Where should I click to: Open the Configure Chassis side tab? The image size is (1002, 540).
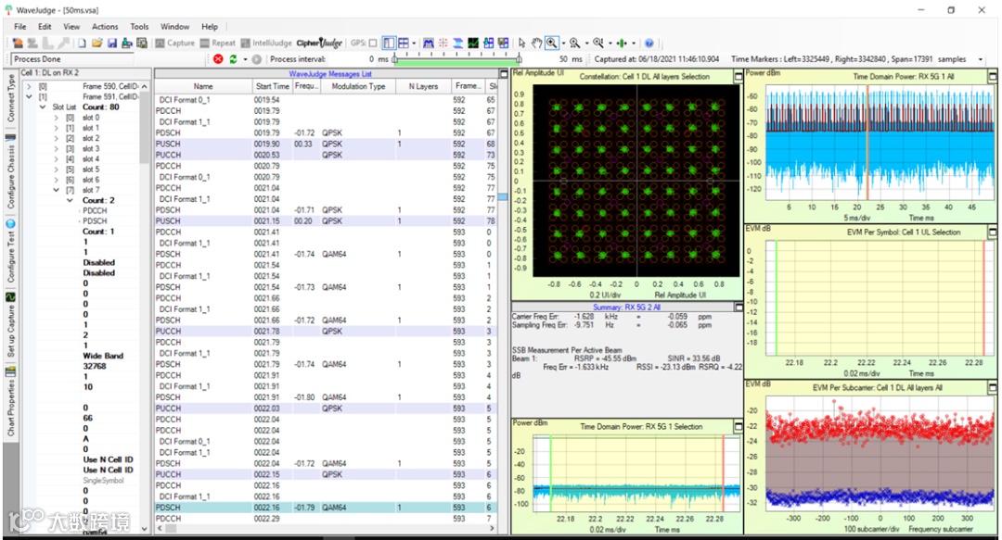(x=11, y=176)
